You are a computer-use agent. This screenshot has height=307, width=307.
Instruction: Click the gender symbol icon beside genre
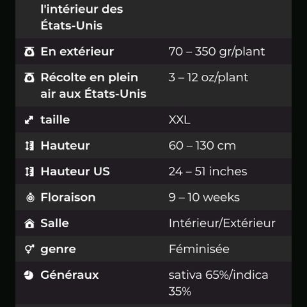tap(29, 249)
